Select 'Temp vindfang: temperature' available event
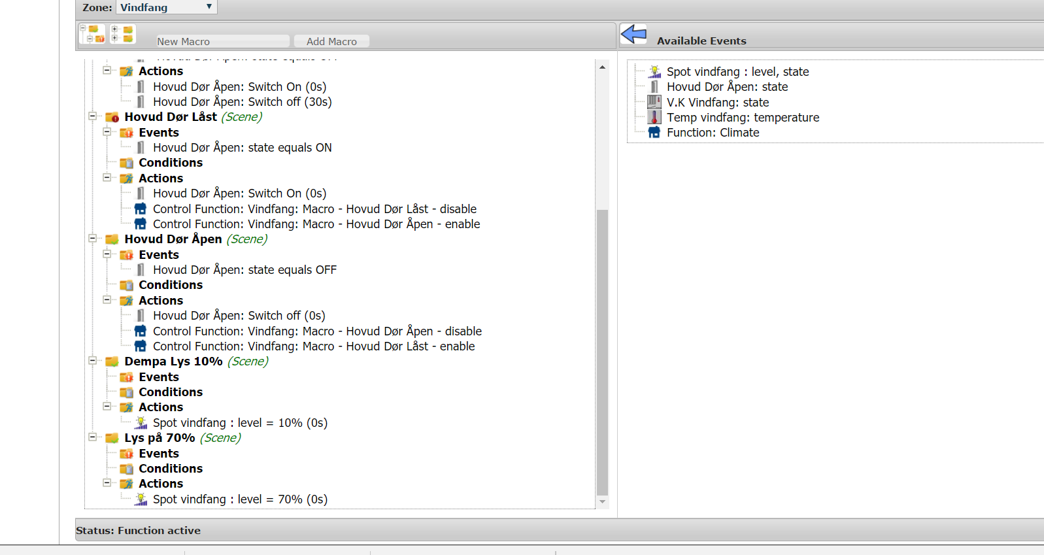 (x=743, y=118)
